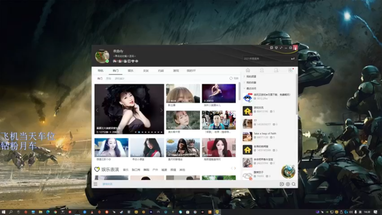The width and height of the screenshot is (382, 215).
Task: Click the refresh icon beside 刷新
Action: [231, 78]
